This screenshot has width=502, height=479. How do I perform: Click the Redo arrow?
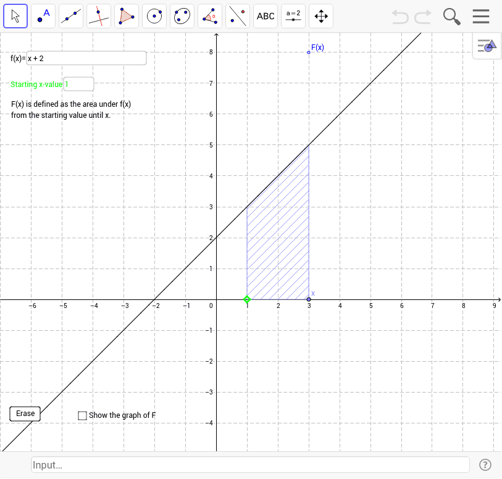423,17
